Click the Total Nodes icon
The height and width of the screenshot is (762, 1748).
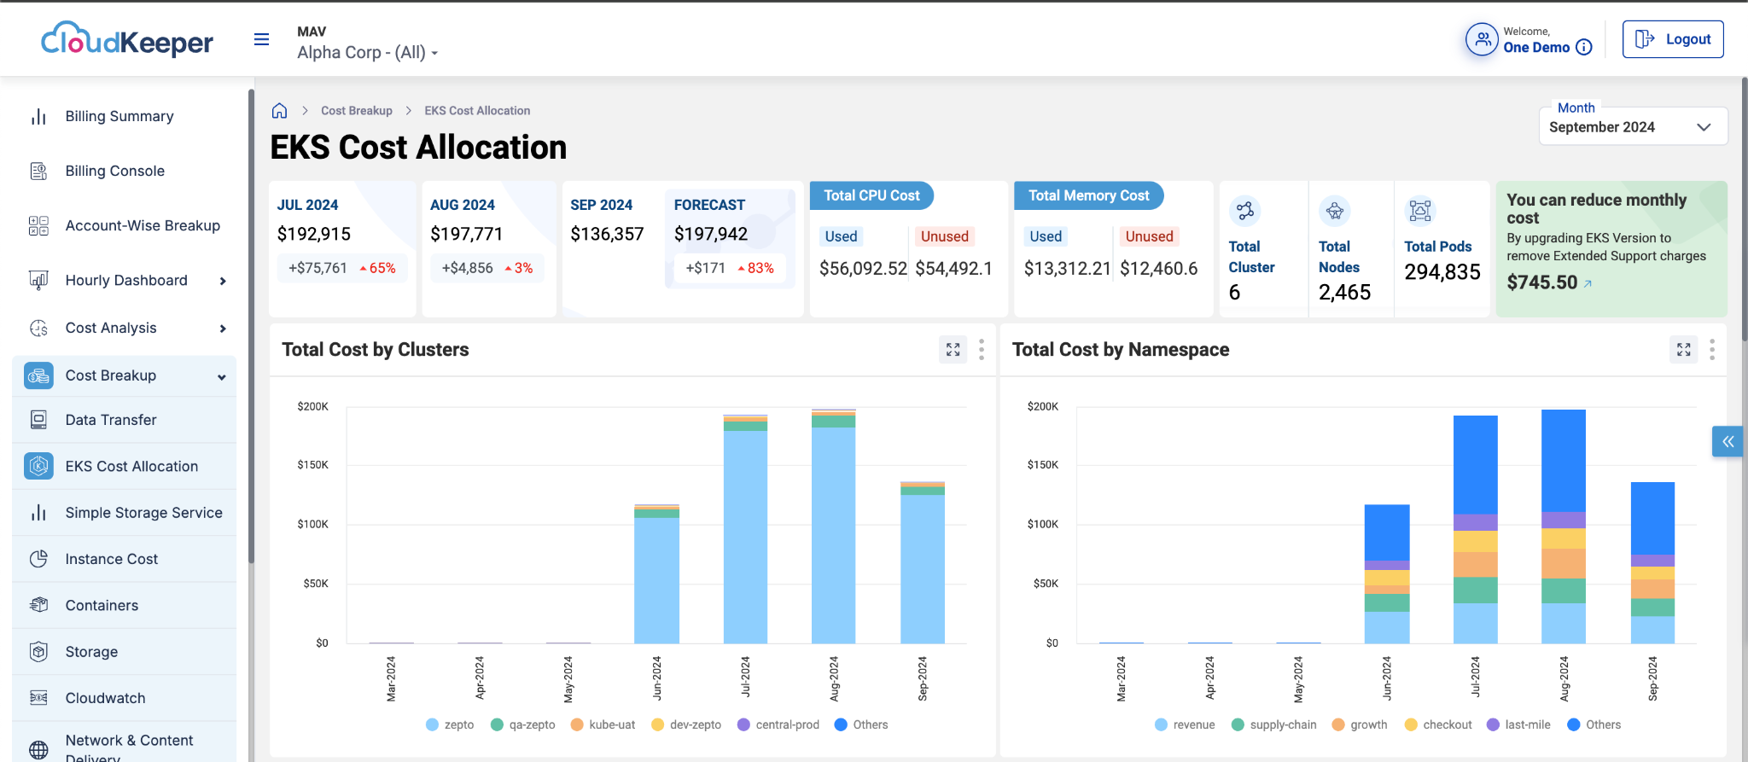[x=1335, y=210]
